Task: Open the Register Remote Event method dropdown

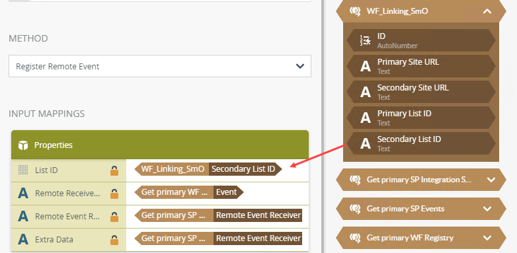Action: pos(159,66)
